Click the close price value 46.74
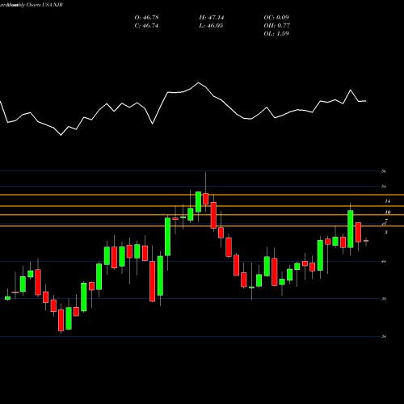The width and height of the screenshot is (404, 404). coord(150,26)
